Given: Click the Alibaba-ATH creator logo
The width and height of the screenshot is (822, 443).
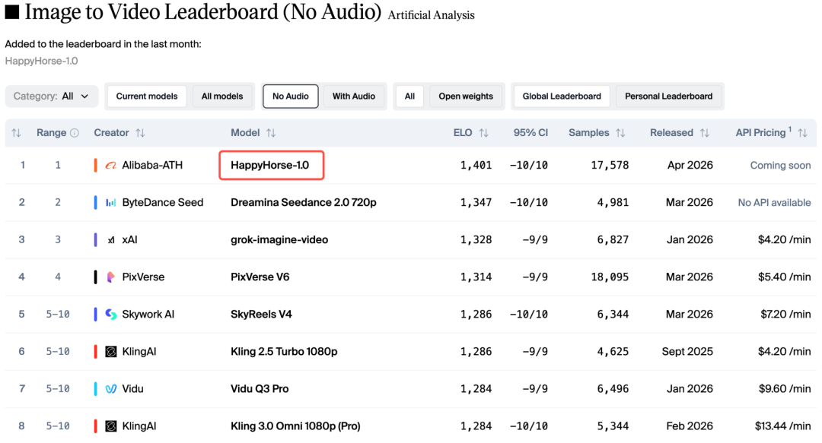Looking at the screenshot, I should [111, 166].
